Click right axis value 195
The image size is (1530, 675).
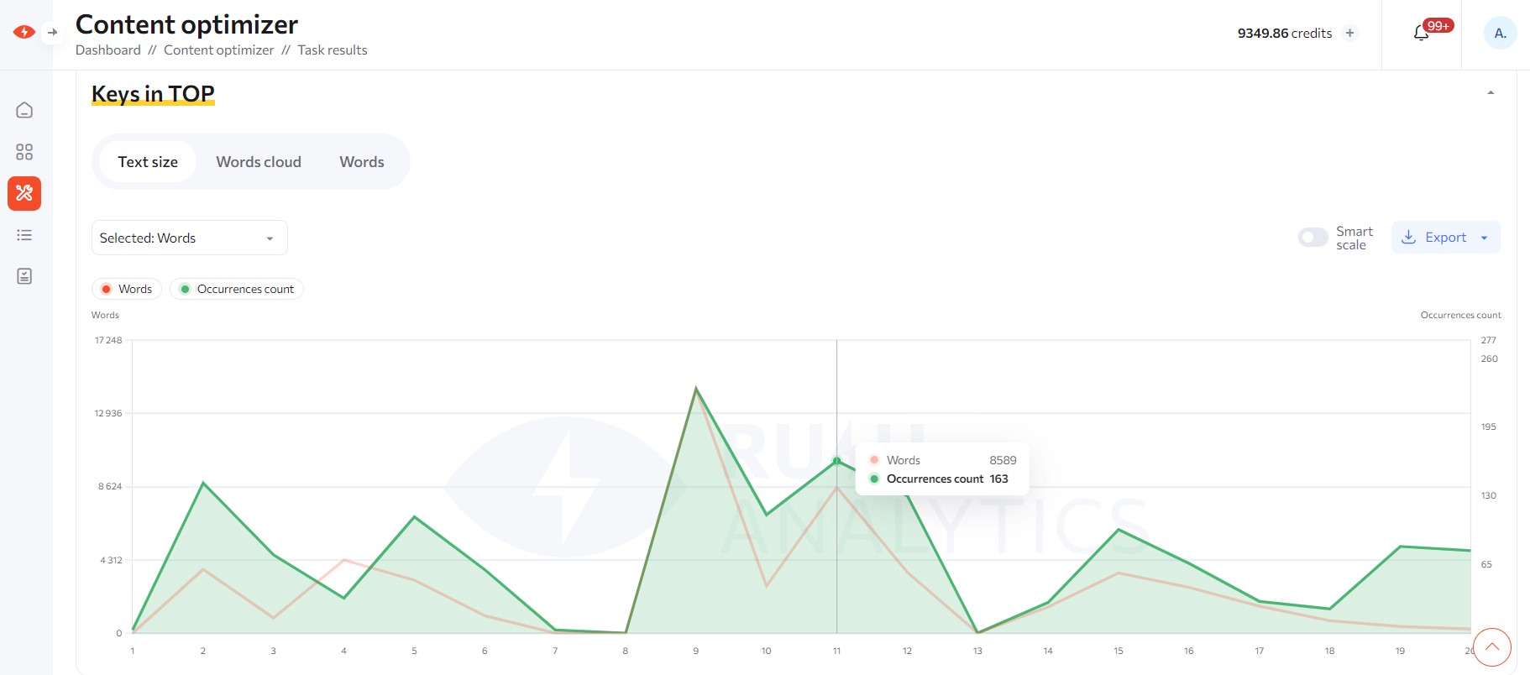click(x=1489, y=426)
